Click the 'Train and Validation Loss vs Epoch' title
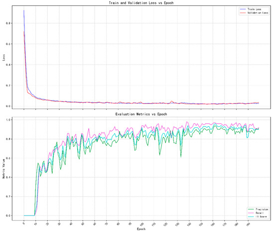Image resolution: width=274 pixels, height=232 pixels. [x=141, y=3]
